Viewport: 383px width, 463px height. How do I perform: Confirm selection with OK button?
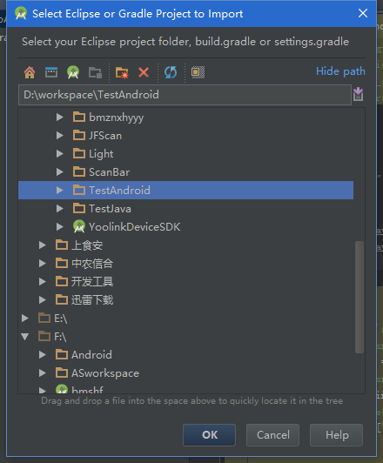[x=210, y=435]
